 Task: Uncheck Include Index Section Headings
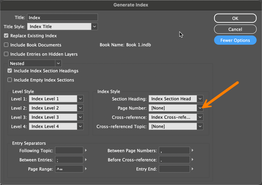(10, 71)
